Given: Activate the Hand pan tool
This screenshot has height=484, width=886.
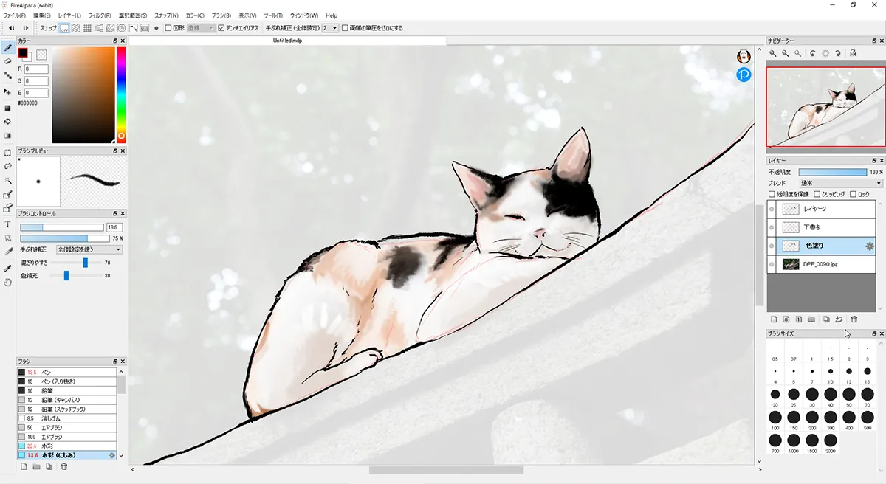Looking at the screenshot, I should 7,282.
